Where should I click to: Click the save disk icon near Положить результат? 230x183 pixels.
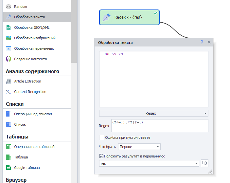point(101,156)
